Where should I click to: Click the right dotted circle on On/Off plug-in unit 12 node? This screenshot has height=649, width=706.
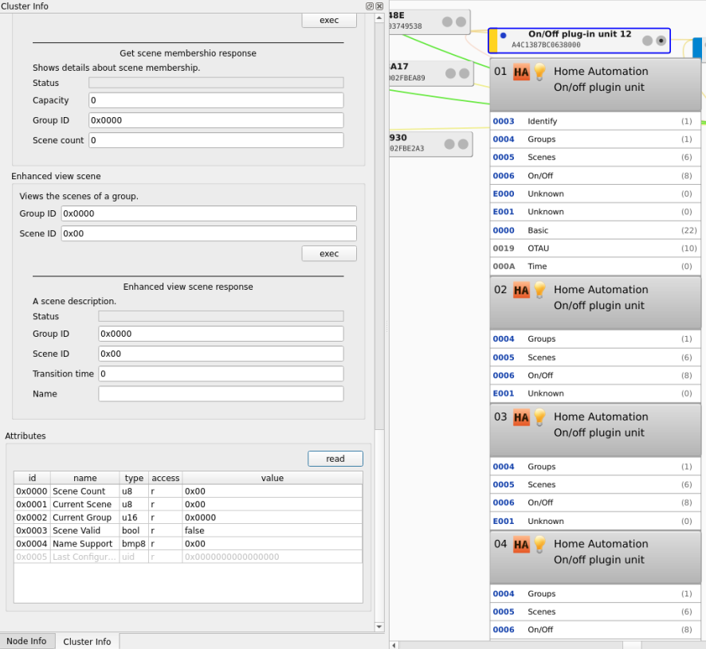[x=661, y=41]
